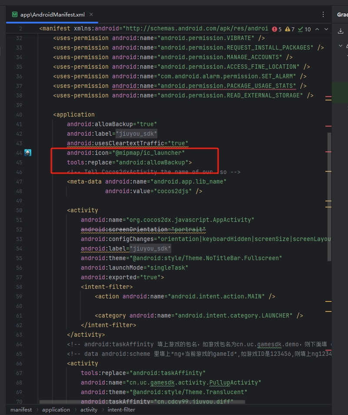348x415 pixels.
Task: Select the activity breadcrumb
Action: tap(89, 409)
